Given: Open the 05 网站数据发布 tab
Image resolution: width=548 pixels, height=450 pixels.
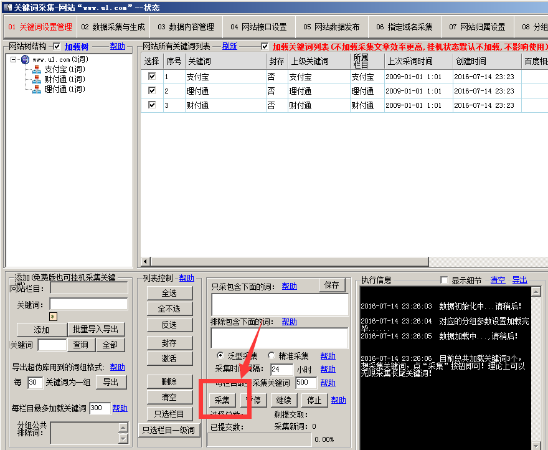Looking at the screenshot, I should coord(332,27).
